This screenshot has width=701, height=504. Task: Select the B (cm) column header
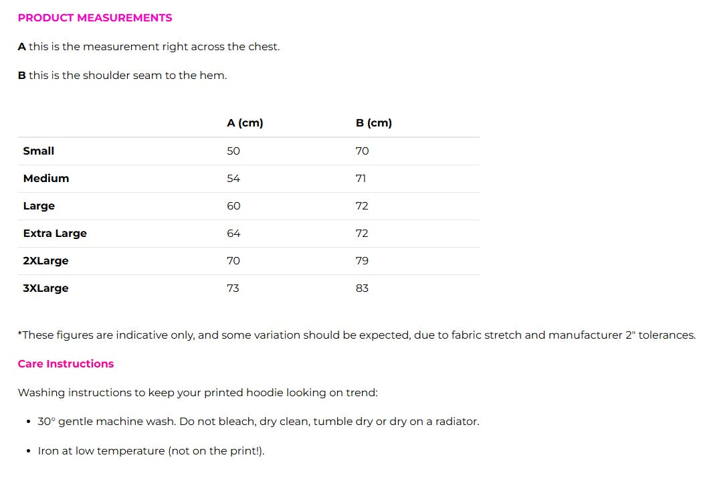(x=374, y=123)
